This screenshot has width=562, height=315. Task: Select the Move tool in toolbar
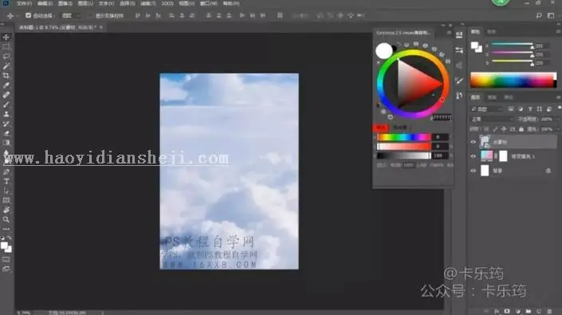pos(6,37)
